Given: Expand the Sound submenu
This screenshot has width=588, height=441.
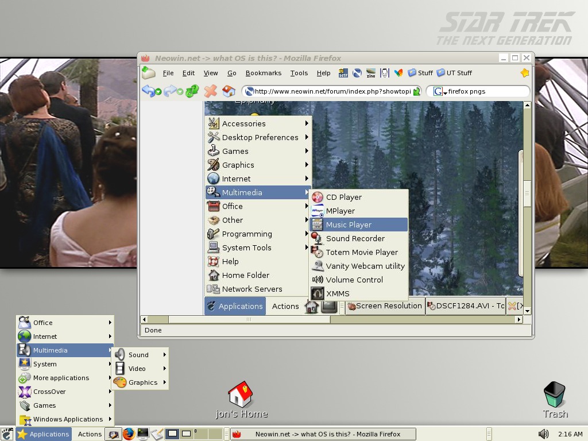Looking at the screenshot, I should 140,355.
